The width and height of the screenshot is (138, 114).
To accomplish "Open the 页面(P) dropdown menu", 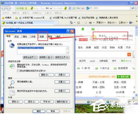I will coord(101,23).
